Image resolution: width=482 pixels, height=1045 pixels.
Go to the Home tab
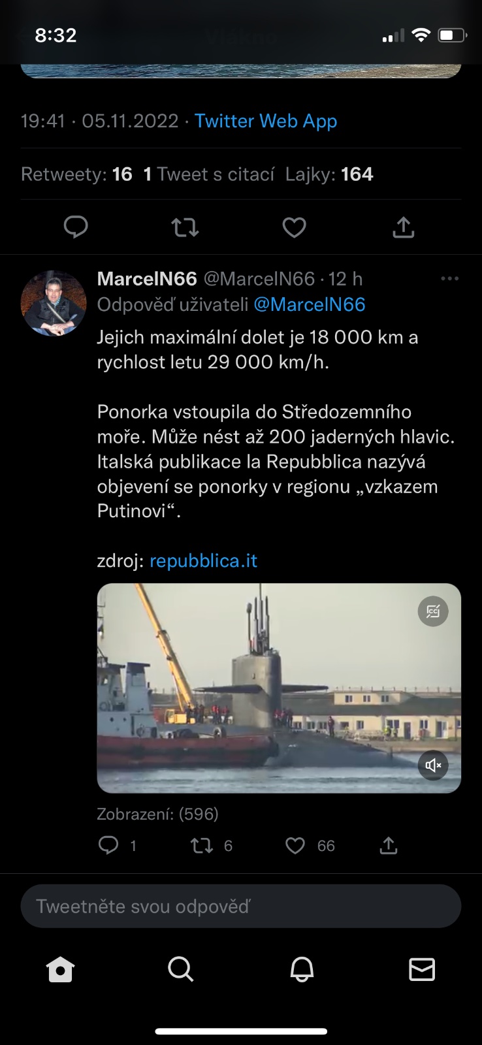click(61, 969)
